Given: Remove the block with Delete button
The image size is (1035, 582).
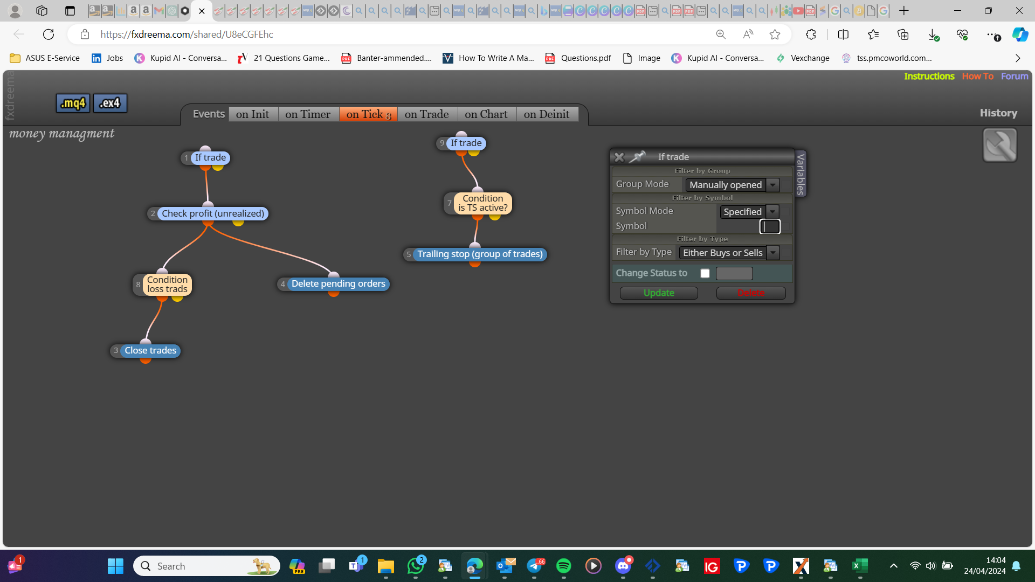Looking at the screenshot, I should (751, 293).
